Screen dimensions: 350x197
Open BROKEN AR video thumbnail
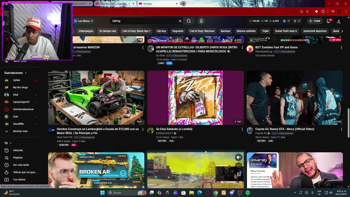tap(96, 170)
